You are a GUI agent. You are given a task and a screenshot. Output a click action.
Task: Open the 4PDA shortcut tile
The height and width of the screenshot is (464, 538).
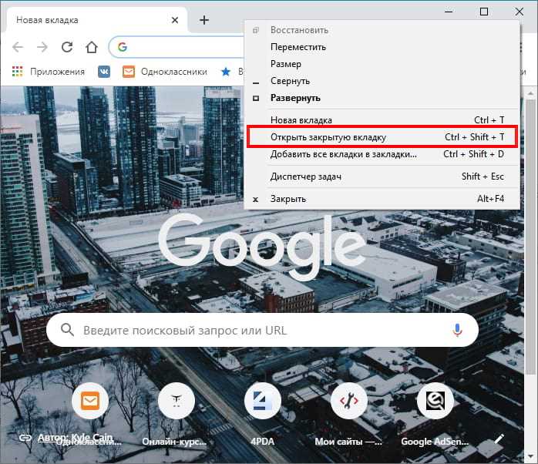click(263, 401)
